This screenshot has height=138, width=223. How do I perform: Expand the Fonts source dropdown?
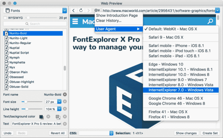point(65,10)
